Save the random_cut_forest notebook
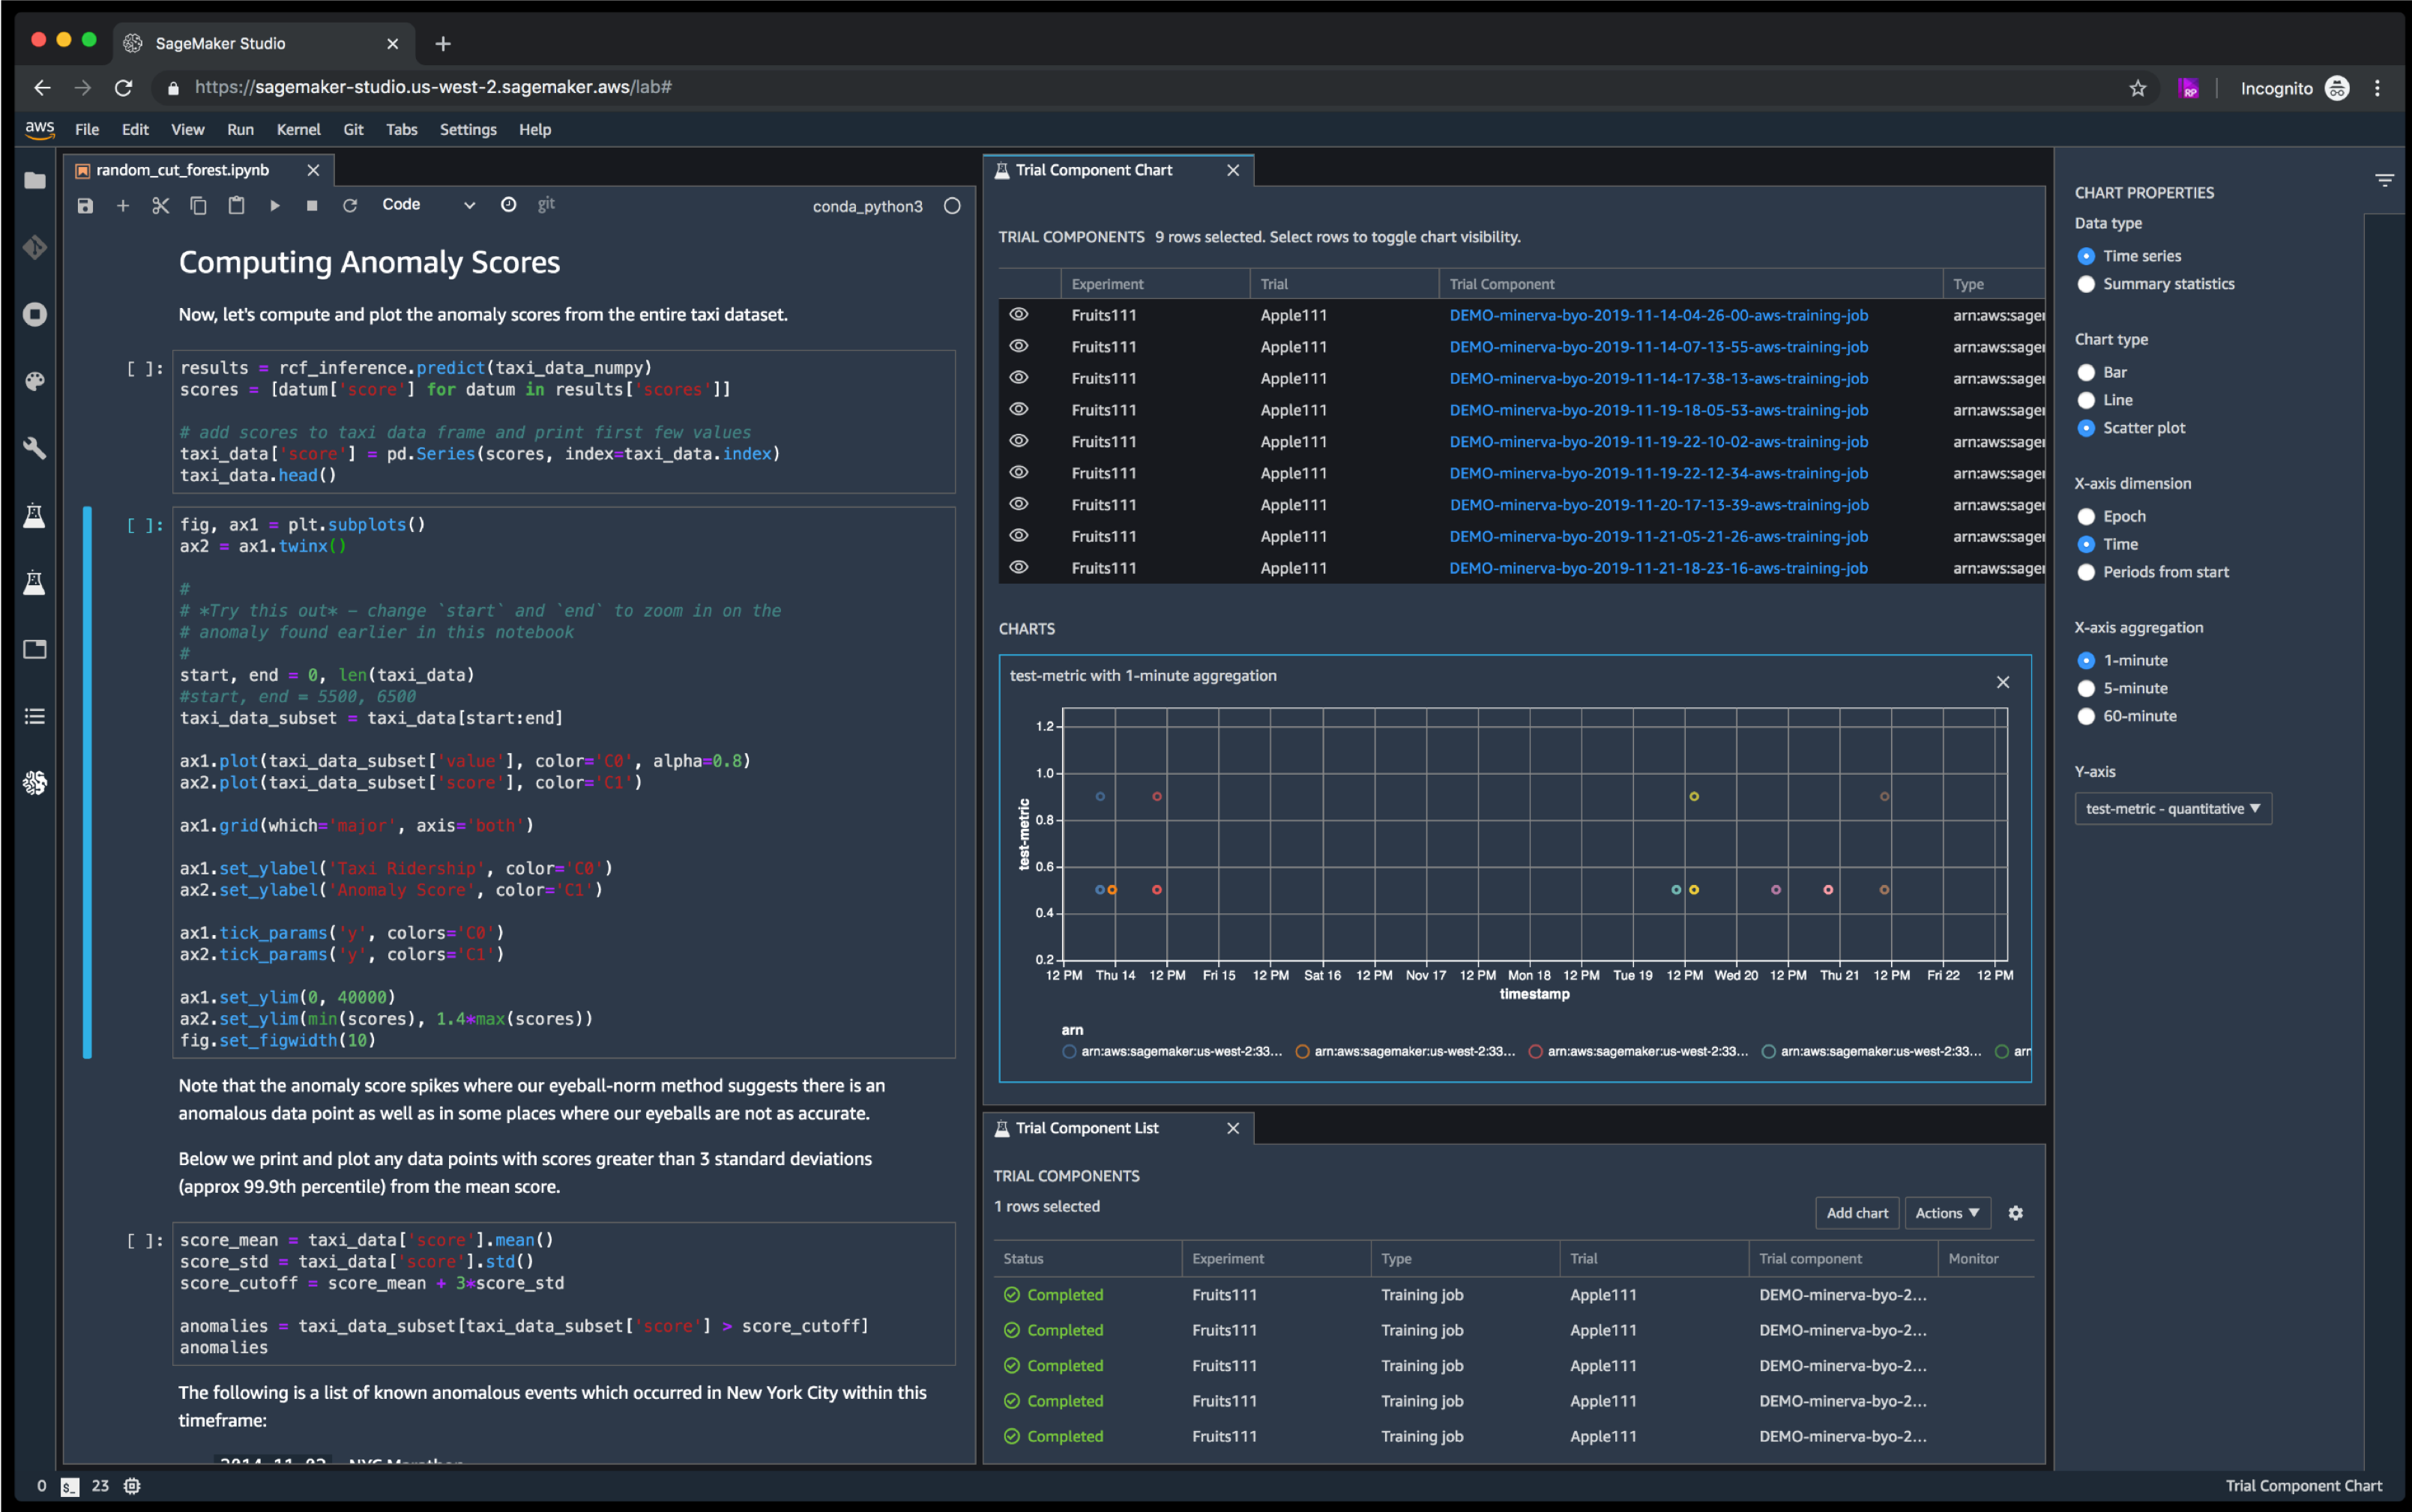 coord(84,205)
